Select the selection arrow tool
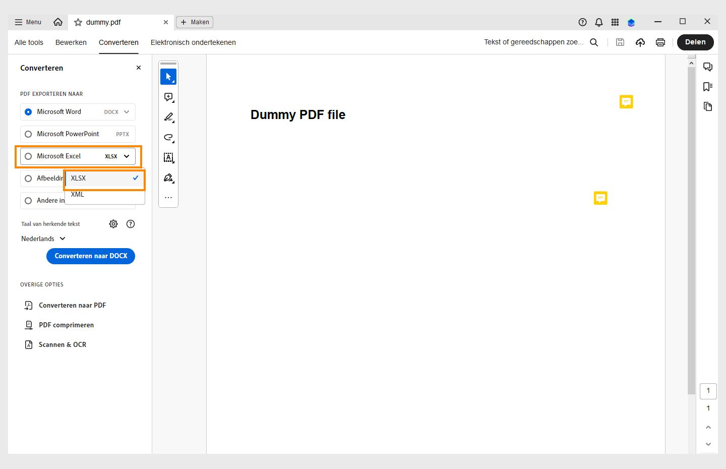Image resolution: width=726 pixels, height=469 pixels. (168, 77)
